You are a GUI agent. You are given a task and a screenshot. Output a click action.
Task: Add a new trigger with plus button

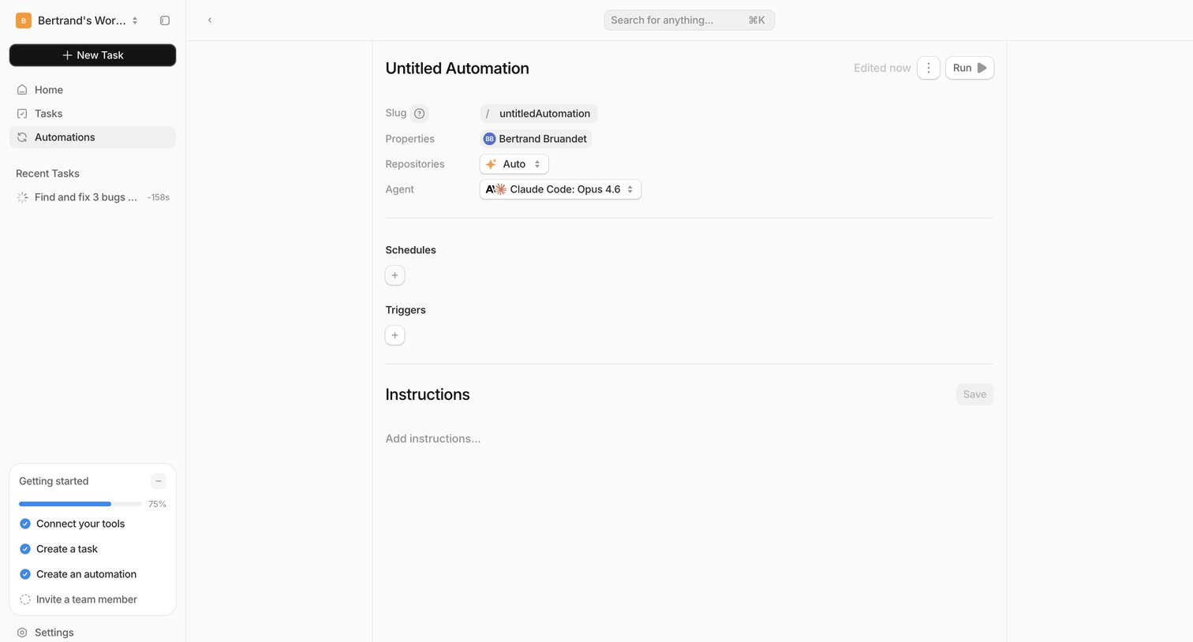(x=395, y=335)
